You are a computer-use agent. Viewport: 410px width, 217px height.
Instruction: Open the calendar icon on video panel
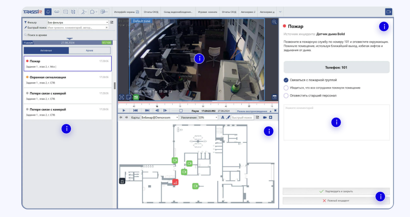click(274, 97)
